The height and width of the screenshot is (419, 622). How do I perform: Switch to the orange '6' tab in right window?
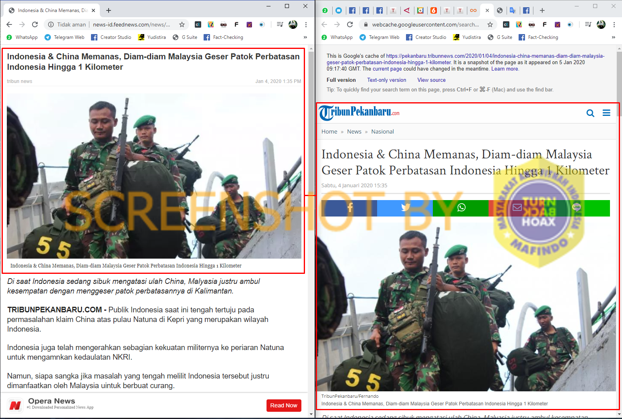tap(434, 10)
